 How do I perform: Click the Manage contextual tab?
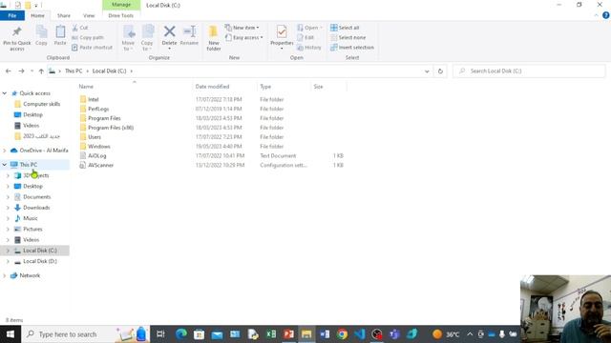[121, 5]
